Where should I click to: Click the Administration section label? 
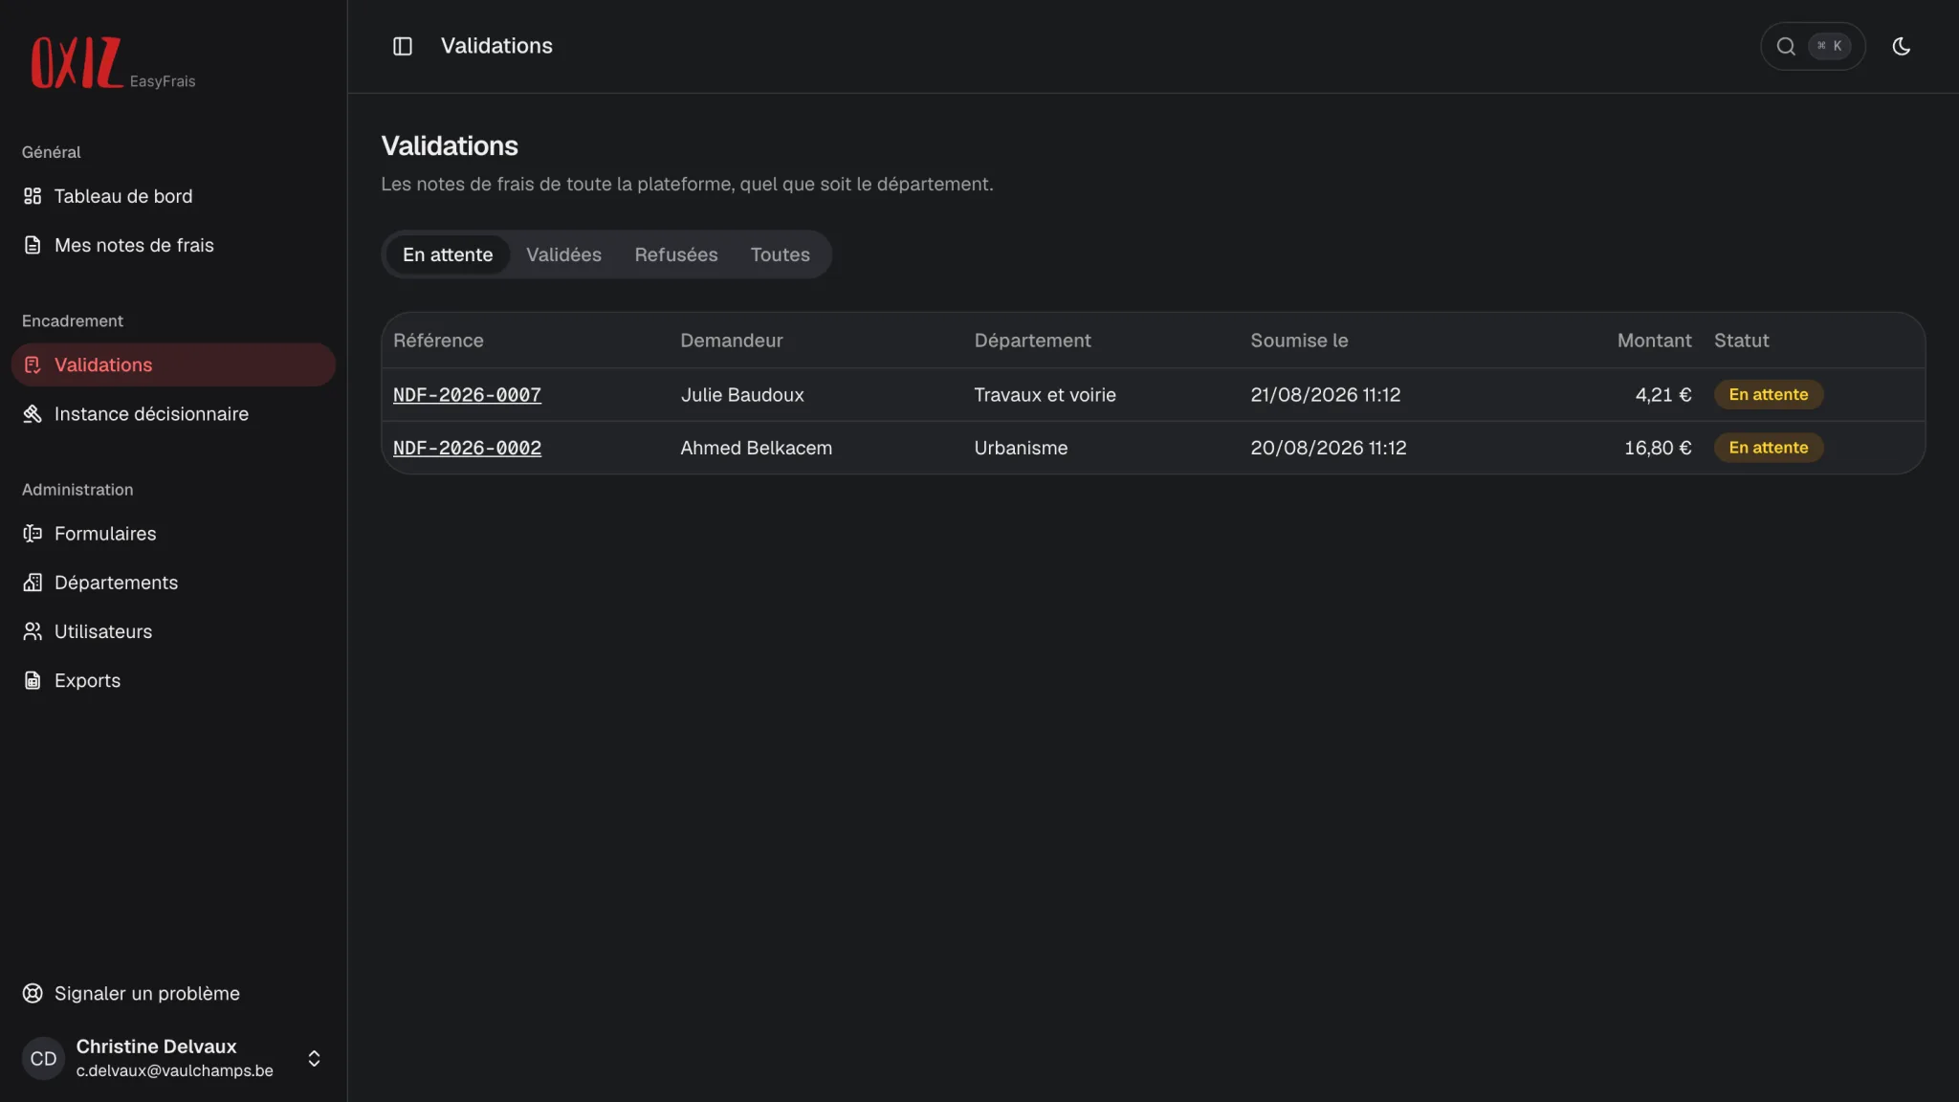[77, 489]
